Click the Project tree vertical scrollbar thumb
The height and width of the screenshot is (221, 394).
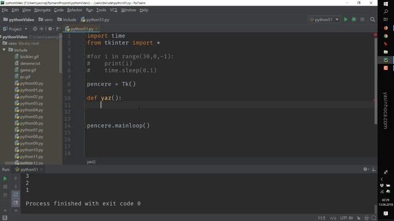click(x=60, y=54)
